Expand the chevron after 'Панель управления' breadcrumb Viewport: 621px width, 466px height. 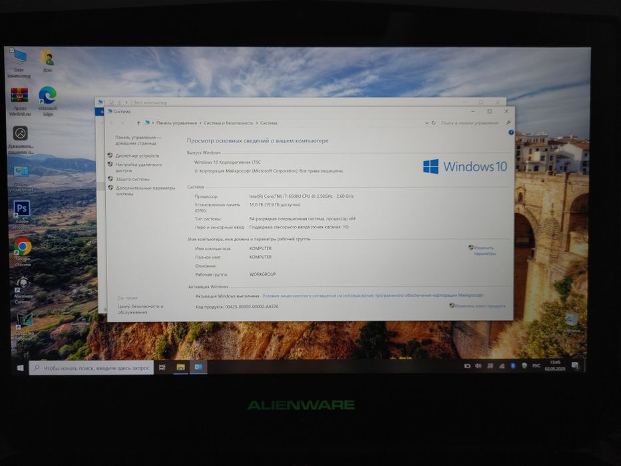[200, 123]
